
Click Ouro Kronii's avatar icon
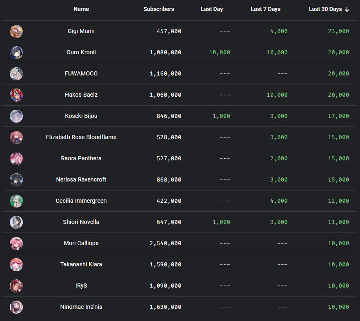(x=16, y=53)
